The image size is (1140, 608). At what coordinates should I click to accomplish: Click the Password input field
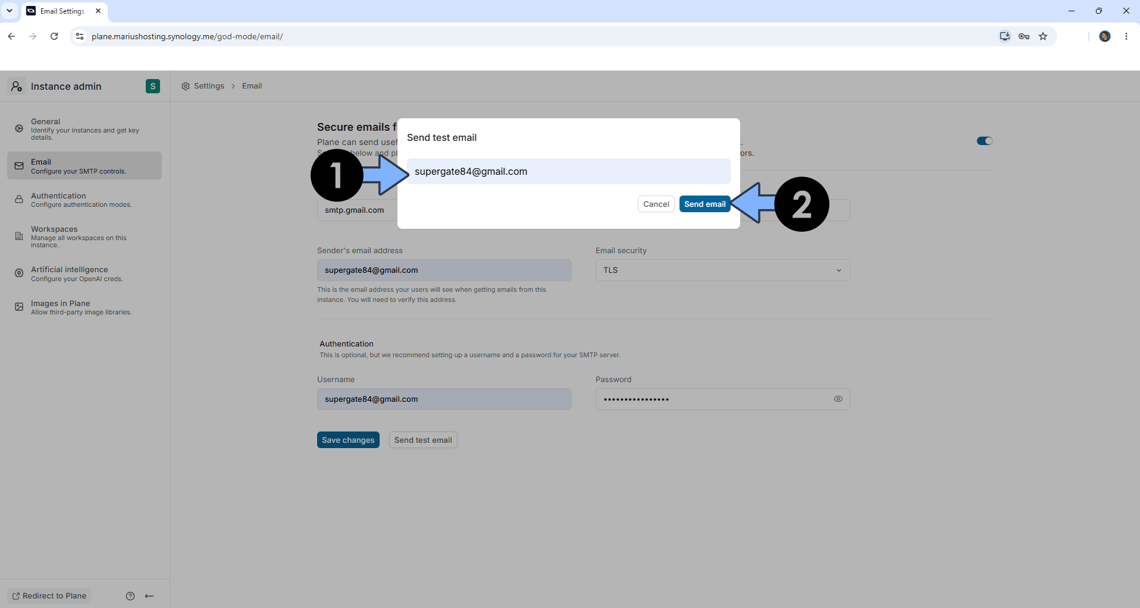722,399
